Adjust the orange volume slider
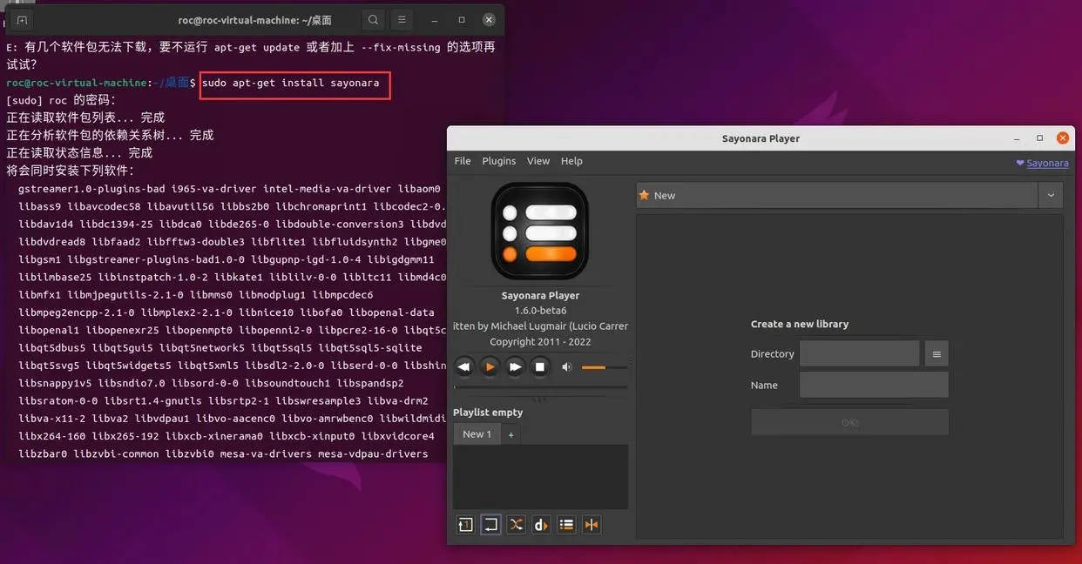 click(604, 367)
